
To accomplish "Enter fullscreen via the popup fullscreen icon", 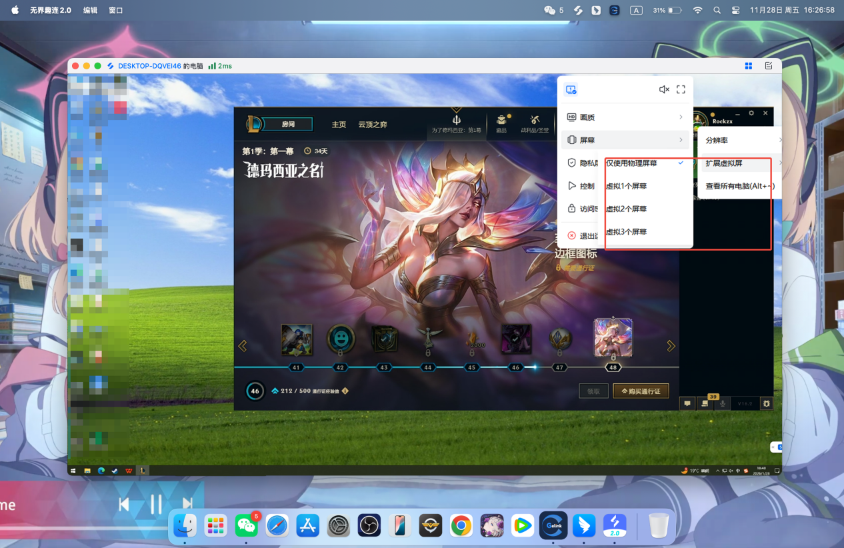I will pyautogui.click(x=681, y=89).
